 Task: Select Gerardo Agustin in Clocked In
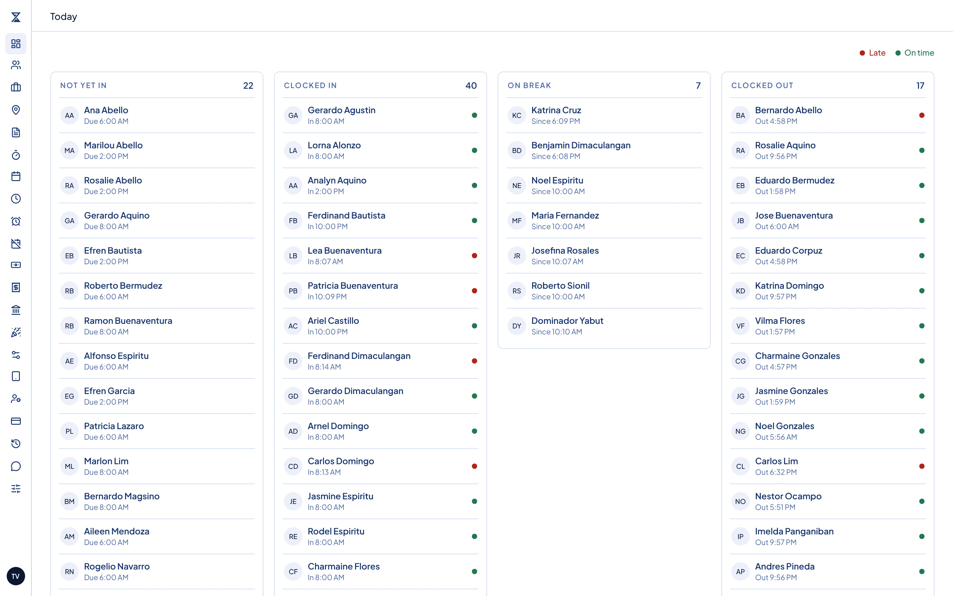tap(381, 116)
